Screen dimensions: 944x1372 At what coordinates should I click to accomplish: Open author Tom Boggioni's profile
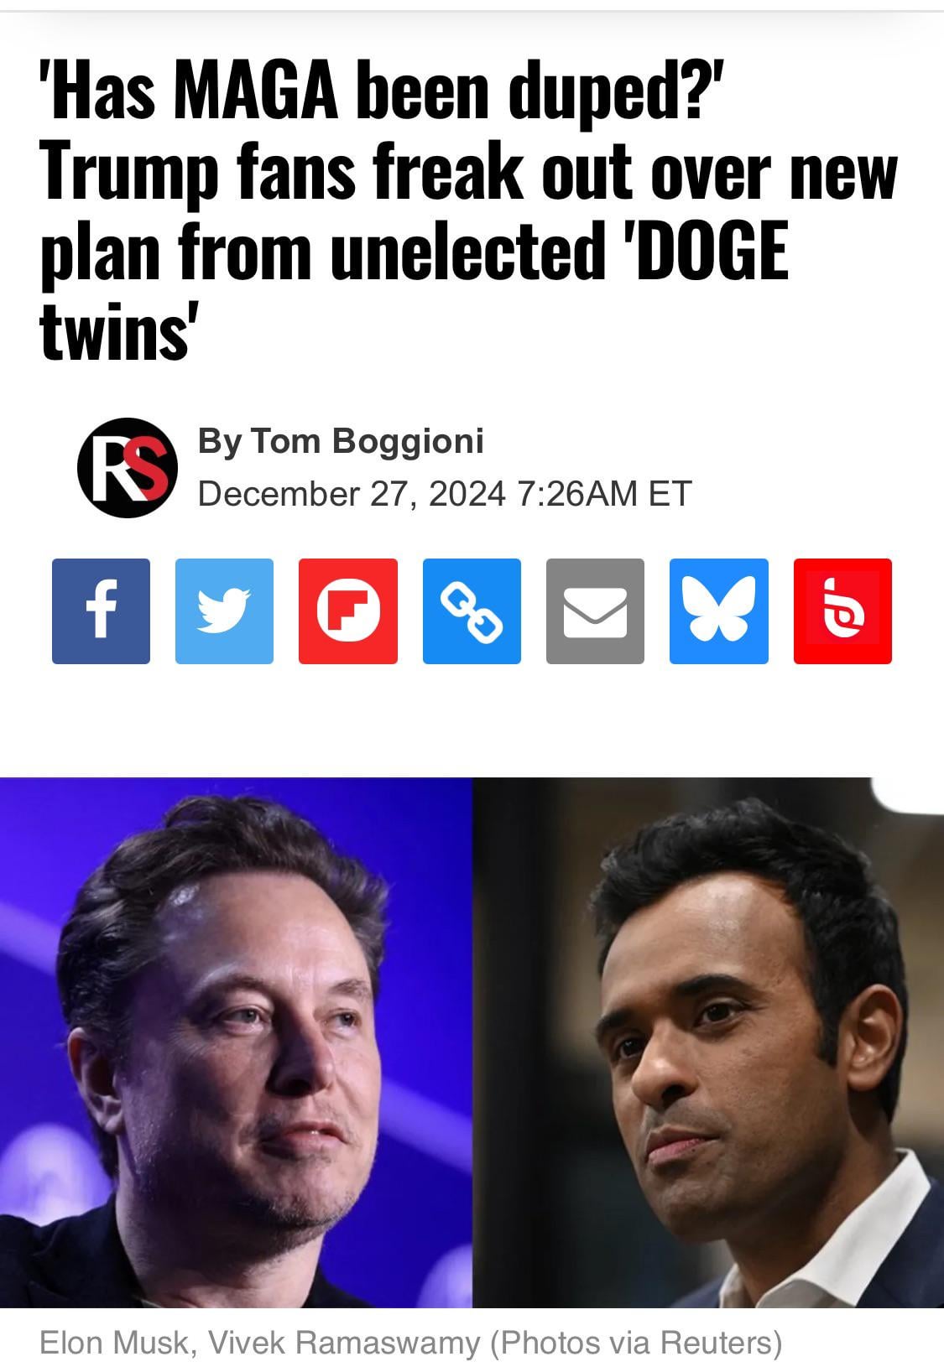[367, 440]
